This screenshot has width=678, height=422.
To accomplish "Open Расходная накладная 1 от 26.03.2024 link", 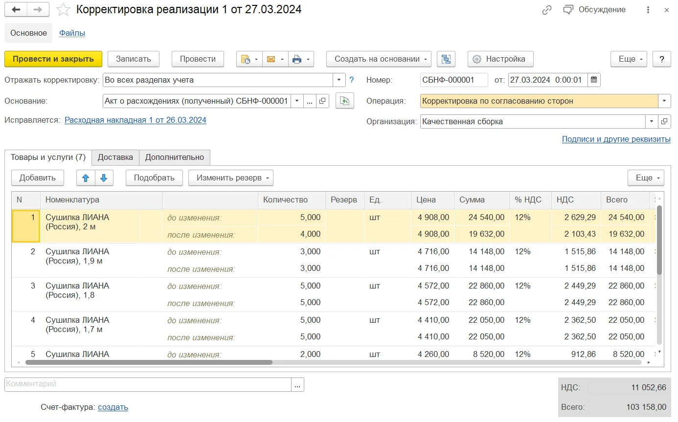I will [x=136, y=120].
